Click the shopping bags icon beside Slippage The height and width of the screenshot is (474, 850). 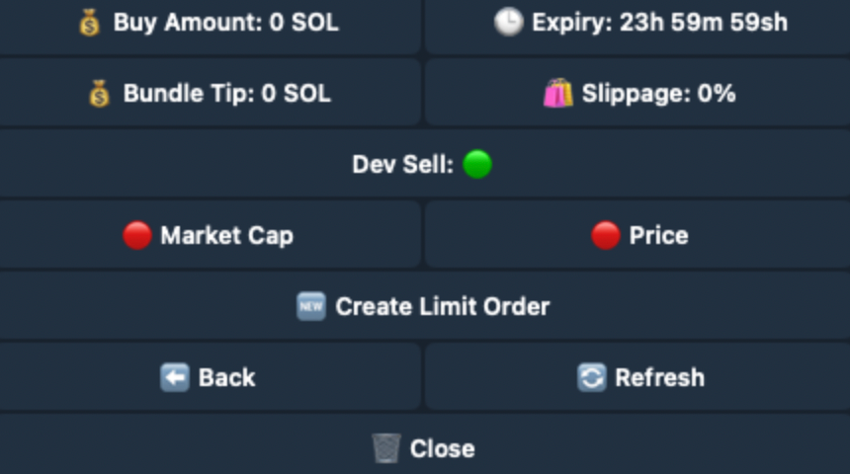[x=558, y=94]
